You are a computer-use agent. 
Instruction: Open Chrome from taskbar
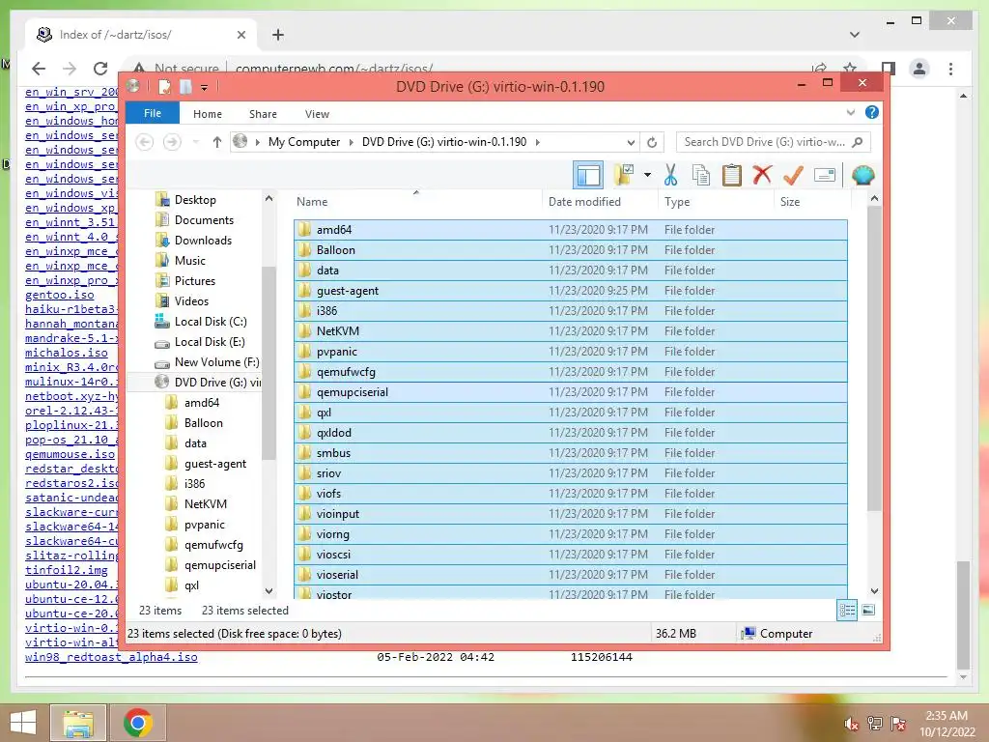pyautogui.click(x=138, y=723)
